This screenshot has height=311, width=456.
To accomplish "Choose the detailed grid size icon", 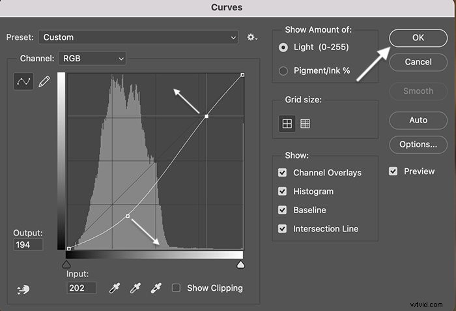I will pyautogui.click(x=305, y=123).
